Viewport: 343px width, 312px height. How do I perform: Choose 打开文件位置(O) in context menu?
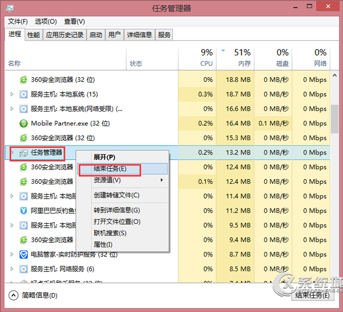coord(122,222)
